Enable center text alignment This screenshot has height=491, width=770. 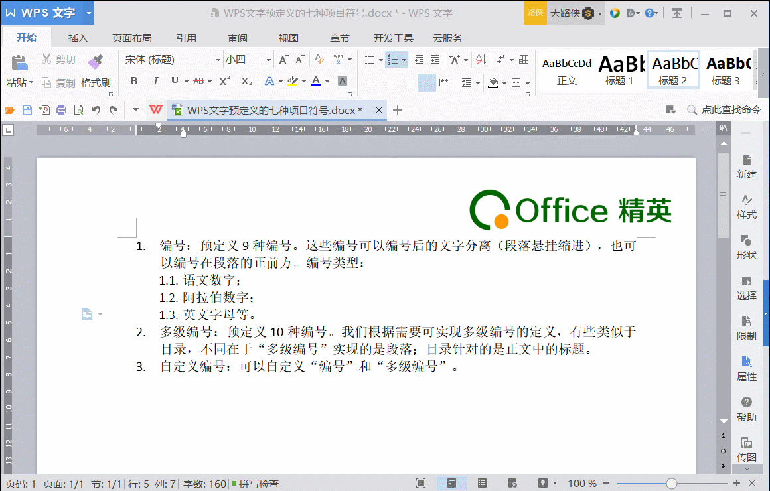[x=390, y=82]
